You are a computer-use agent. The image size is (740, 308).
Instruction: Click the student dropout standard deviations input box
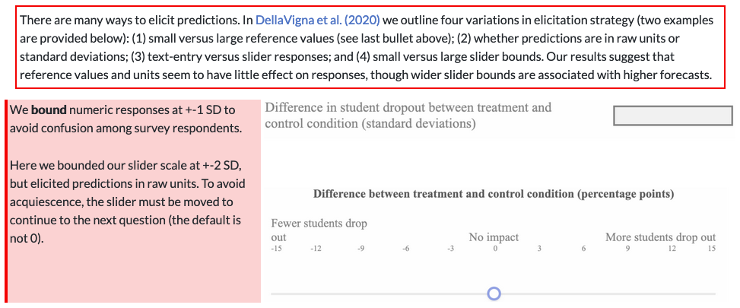point(673,116)
